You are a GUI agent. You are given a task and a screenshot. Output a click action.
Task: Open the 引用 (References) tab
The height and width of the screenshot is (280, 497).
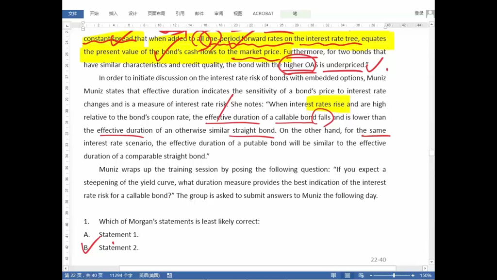[x=180, y=14]
